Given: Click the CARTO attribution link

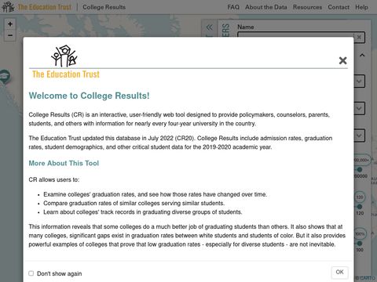Looking at the screenshot, I should pyautogui.click(x=367, y=278).
